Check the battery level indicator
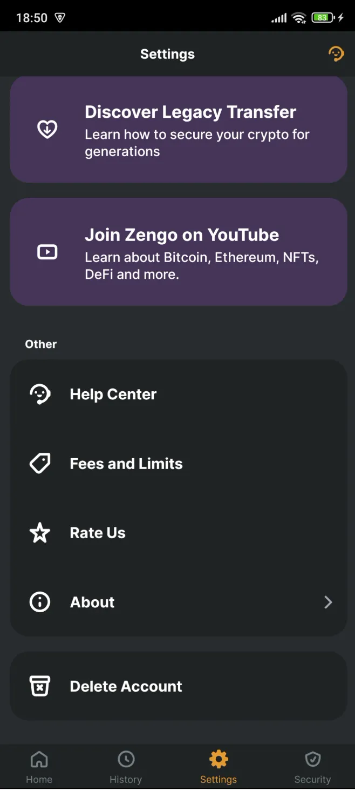The image size is (355, 790). tap(321, 17)
